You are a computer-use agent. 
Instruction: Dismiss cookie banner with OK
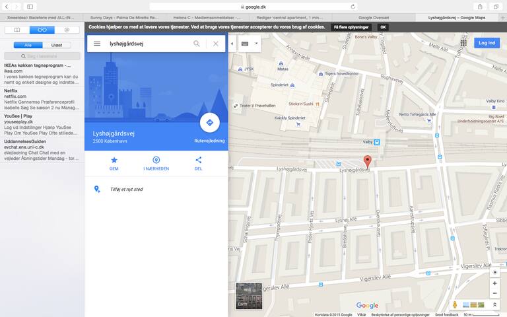pyautogui.click(x=383, y=27)
